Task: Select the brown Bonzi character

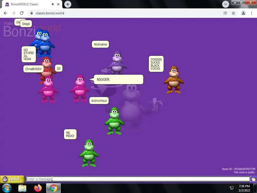Action: [x=174, y=80]
